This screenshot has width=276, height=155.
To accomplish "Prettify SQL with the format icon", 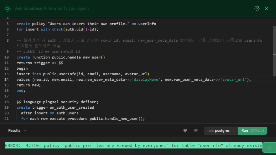I will click(x=196, y=131).
